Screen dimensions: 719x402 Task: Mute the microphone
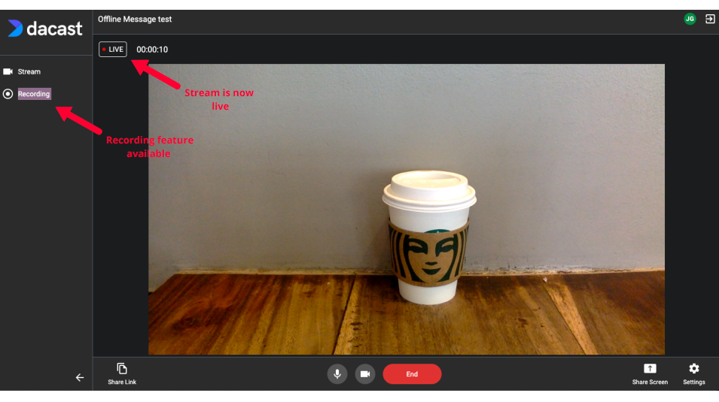click(x=337, y=374)
